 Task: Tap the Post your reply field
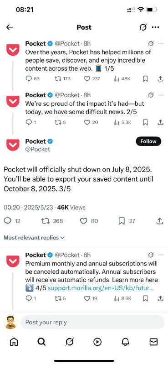[x=92, y=323]
